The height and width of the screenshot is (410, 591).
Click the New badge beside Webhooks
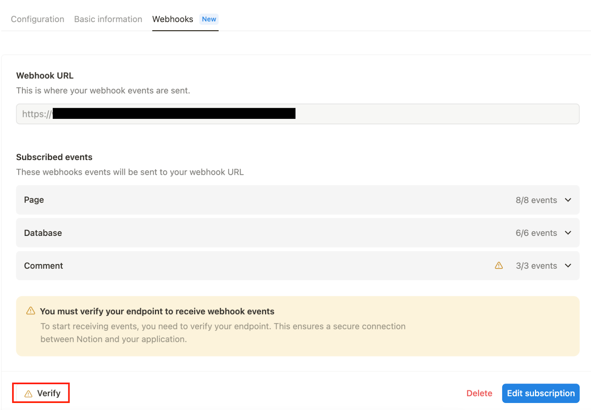(209, 19)
